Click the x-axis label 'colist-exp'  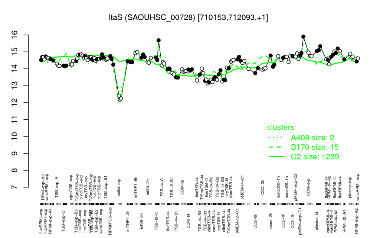[x=119, y=187]
